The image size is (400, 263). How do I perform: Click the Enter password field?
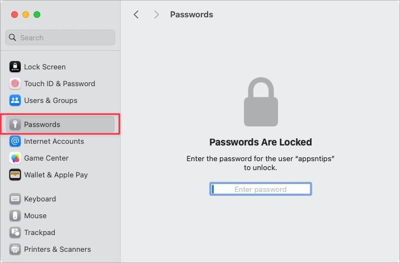pyautogui.click(x=261, y=189)
